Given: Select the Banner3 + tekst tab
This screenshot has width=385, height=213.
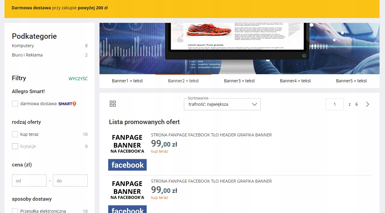Looking at the screenshot, I should click(239, 81).
